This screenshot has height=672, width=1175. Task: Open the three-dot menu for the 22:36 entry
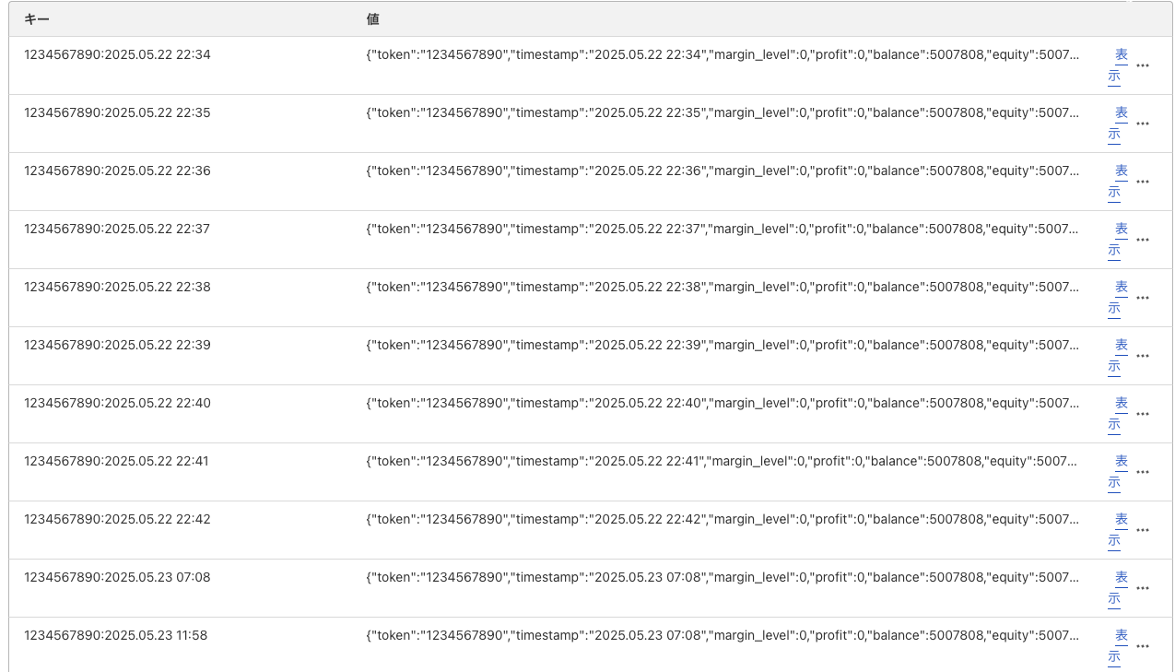(1143, 182)
